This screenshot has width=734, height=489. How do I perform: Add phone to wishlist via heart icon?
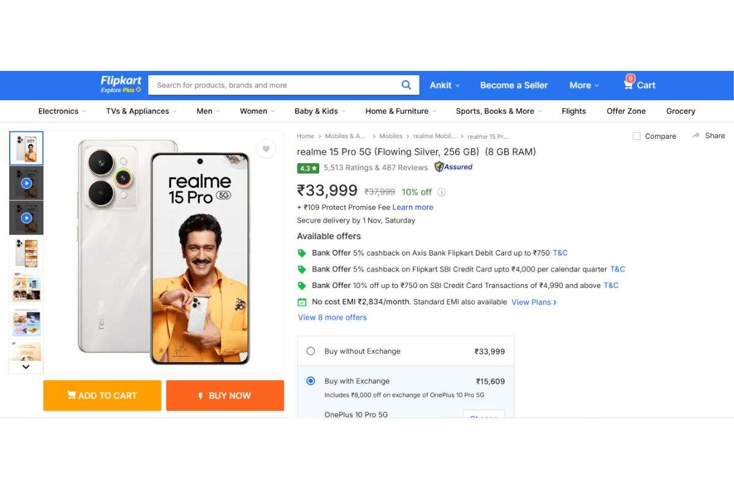(x=266, y=149)
